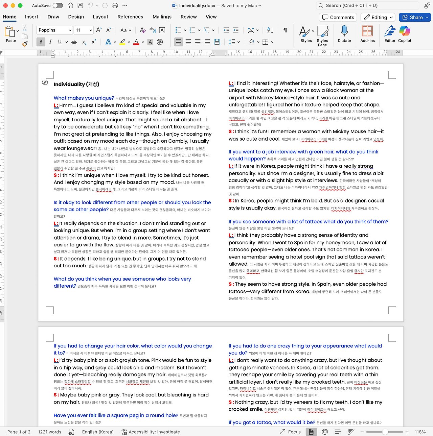Click the Cut scissors icon

[x=25, y=28]
